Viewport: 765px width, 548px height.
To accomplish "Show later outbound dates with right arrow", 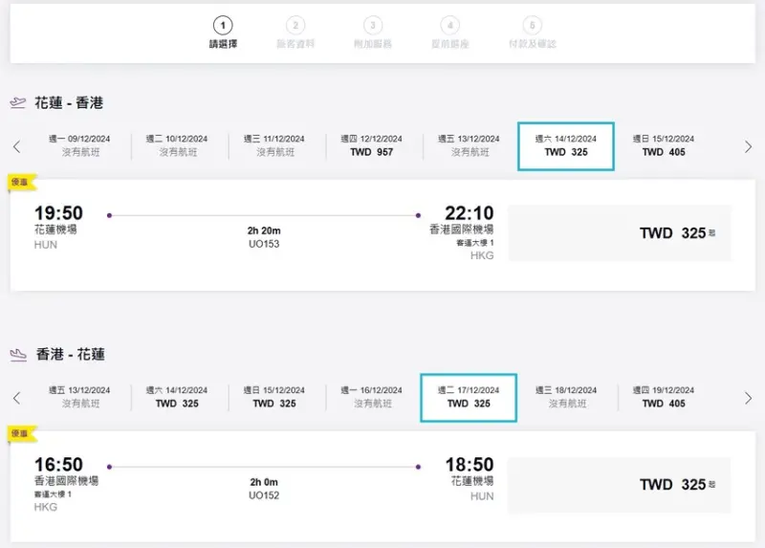I will (x=749, y=146).
